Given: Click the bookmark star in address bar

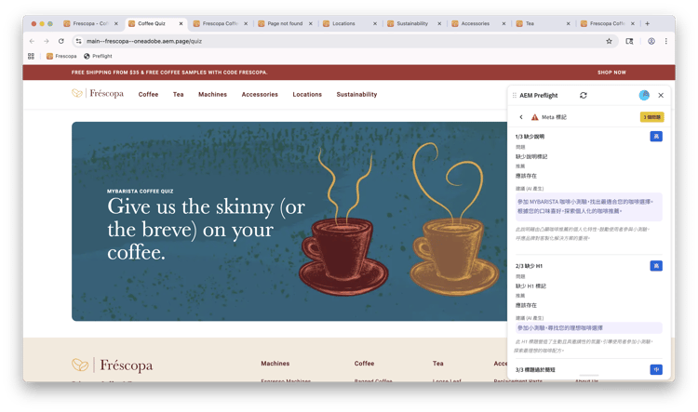Looking at the screenshot, I should 609,41.
